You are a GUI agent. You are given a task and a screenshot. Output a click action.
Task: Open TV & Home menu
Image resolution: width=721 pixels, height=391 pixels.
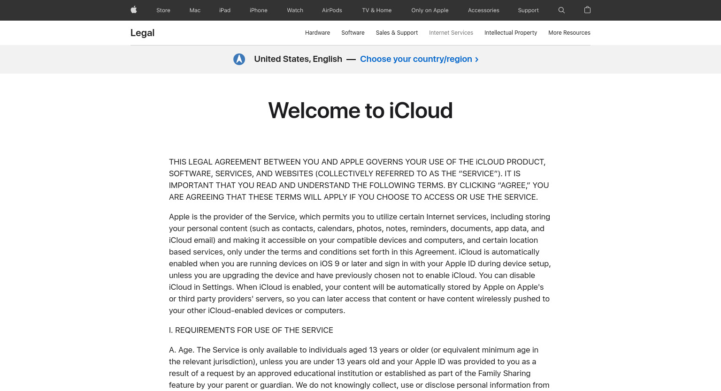[x=377, y=10]
